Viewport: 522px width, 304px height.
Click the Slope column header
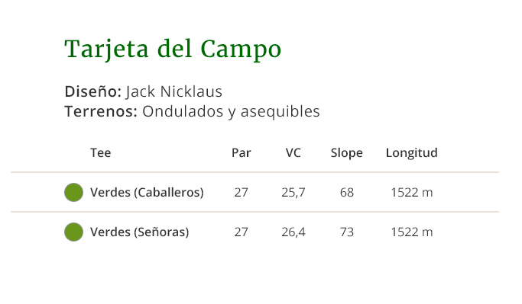[x=346, y=153]
